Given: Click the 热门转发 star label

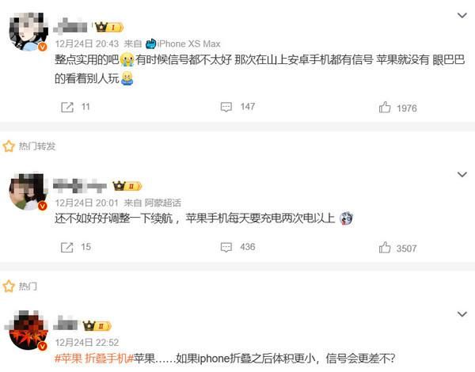Looking at the screenshot, I should pyautogui.click(x=29, y=146).
